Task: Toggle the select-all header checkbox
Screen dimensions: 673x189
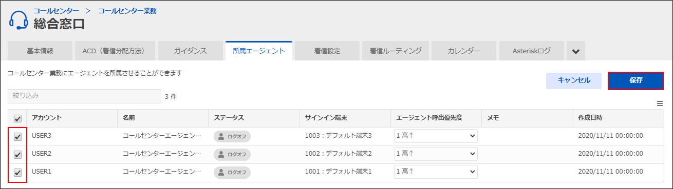Action: tap(17, 118)
